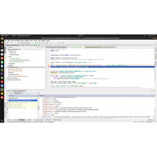The width and height of the screenshot is (157, 157).
Task: Switch to the Console tab in Debug panel
Action: point(18,93)
